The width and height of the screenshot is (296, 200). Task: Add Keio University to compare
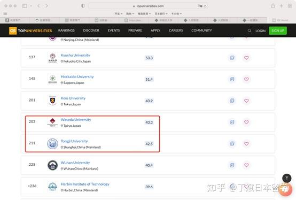[x=232, y=101]
